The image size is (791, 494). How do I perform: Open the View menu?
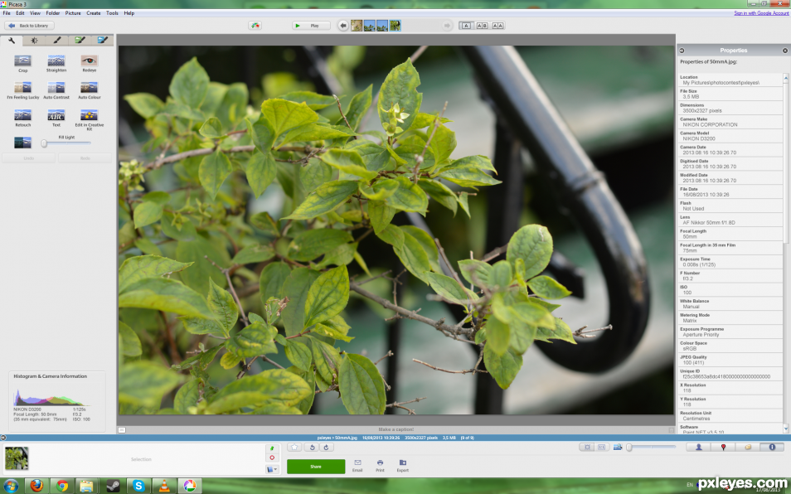point(36,13)
